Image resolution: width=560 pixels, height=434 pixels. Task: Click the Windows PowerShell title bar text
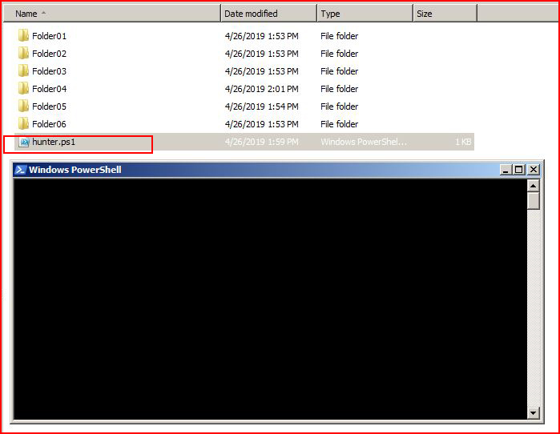(x=75, y=170)
